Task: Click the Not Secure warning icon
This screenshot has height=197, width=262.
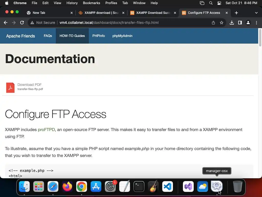Action: point(32,23)
